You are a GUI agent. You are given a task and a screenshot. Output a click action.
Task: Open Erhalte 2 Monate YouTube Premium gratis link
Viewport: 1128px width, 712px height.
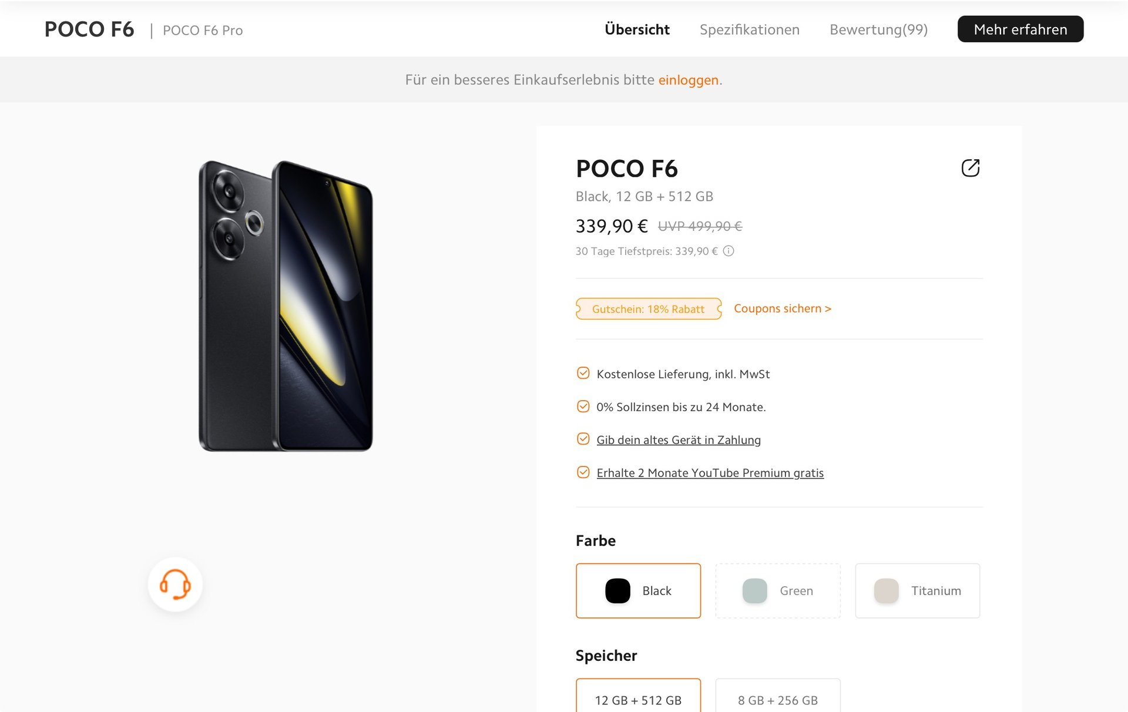point(710,473)
